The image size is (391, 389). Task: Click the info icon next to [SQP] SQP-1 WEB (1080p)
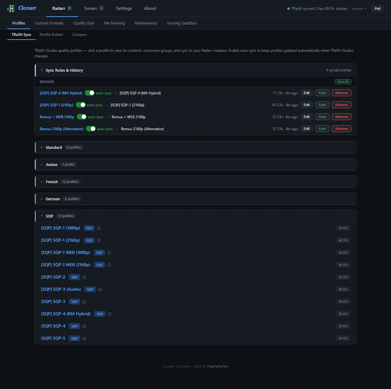click(x=109, y=253)
